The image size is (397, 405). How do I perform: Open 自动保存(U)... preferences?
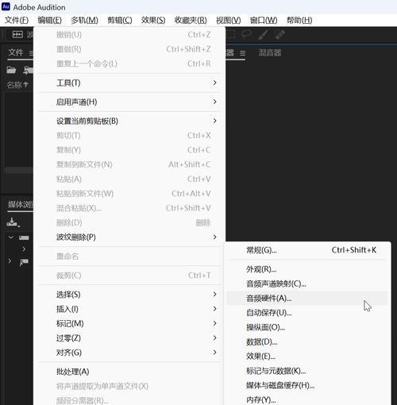pos(307,313)
